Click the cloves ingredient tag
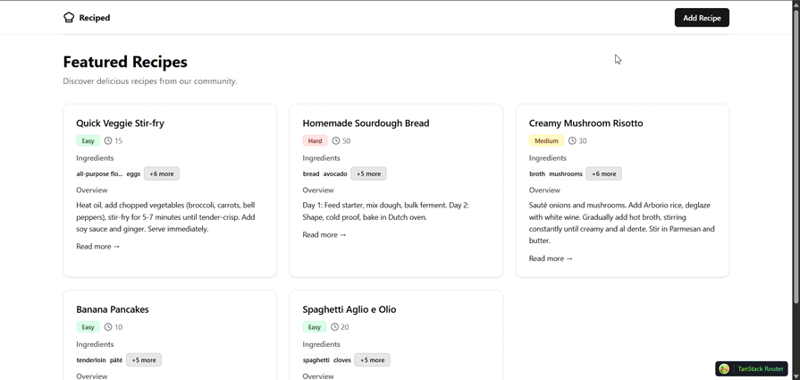Viewport: 800px width, 380px height. [x=342, y=360]
